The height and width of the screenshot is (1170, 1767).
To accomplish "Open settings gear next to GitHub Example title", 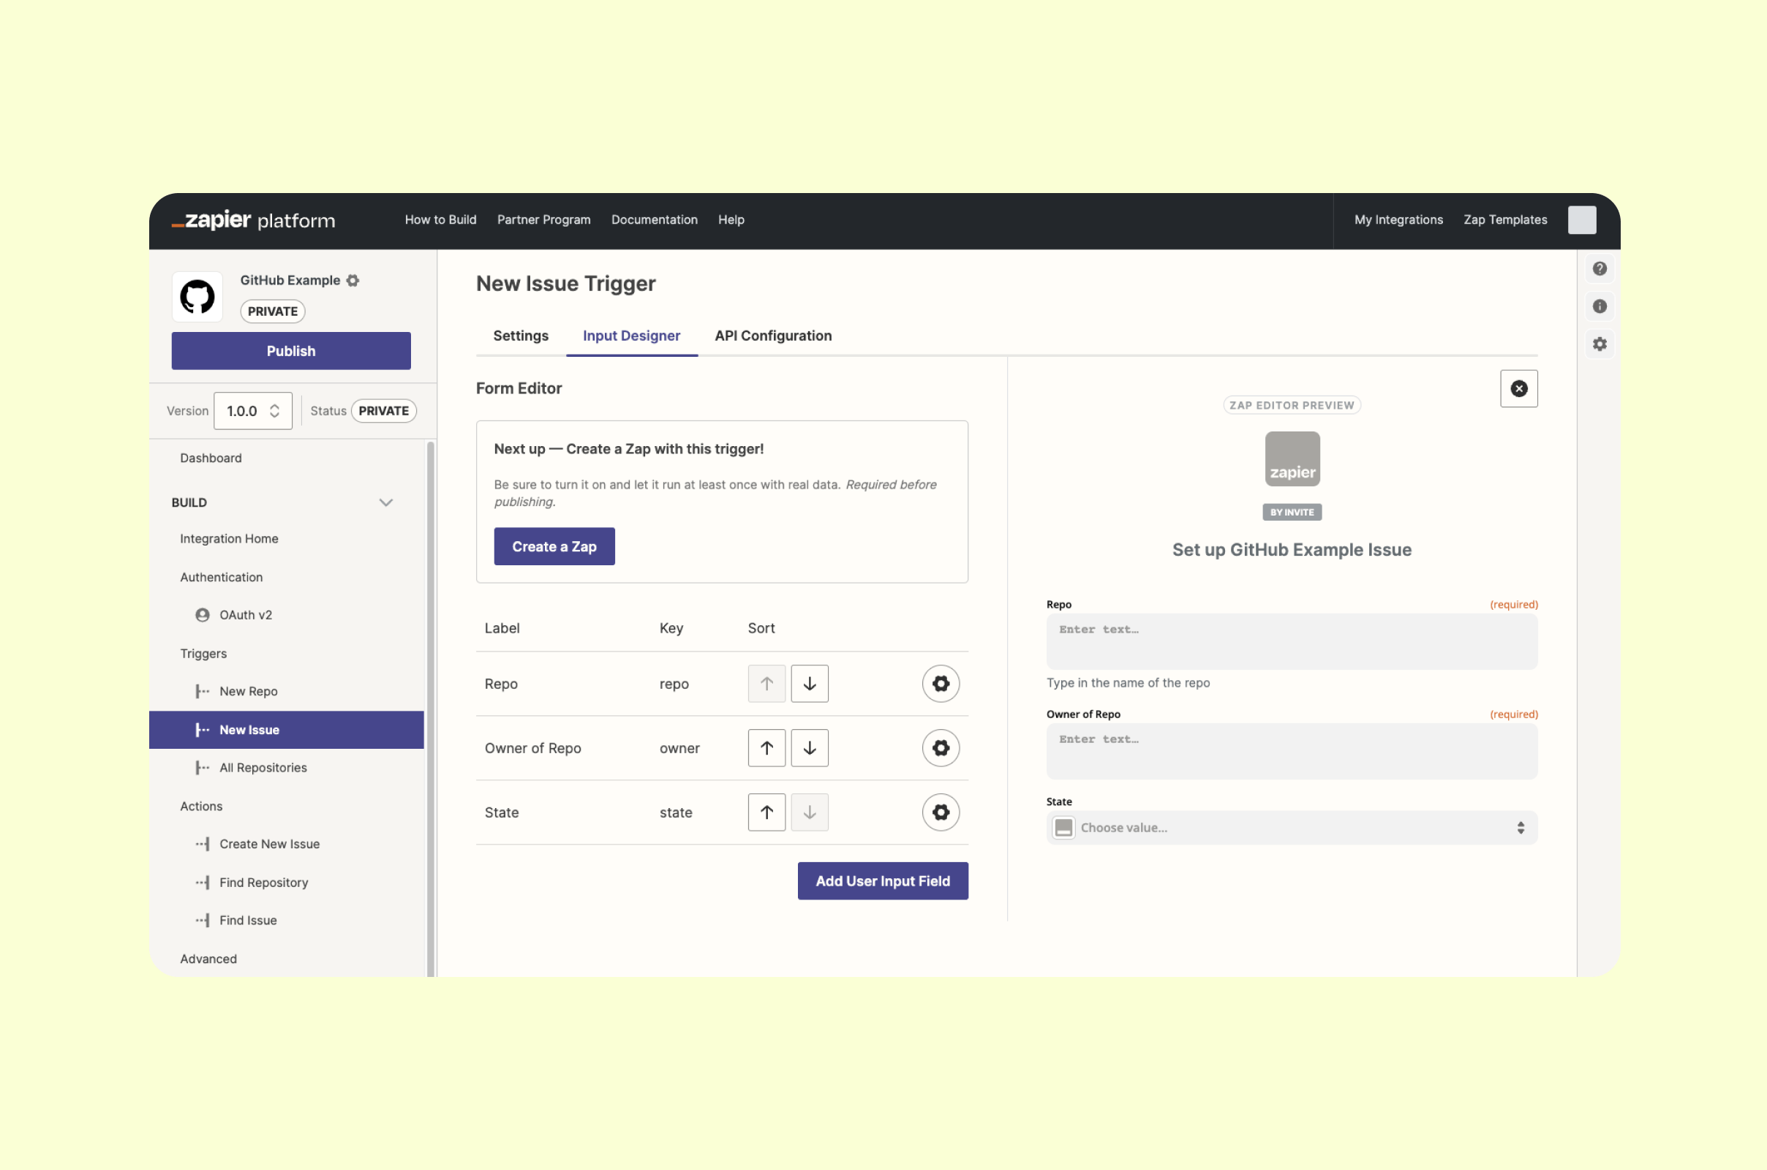I will point(353,280).
